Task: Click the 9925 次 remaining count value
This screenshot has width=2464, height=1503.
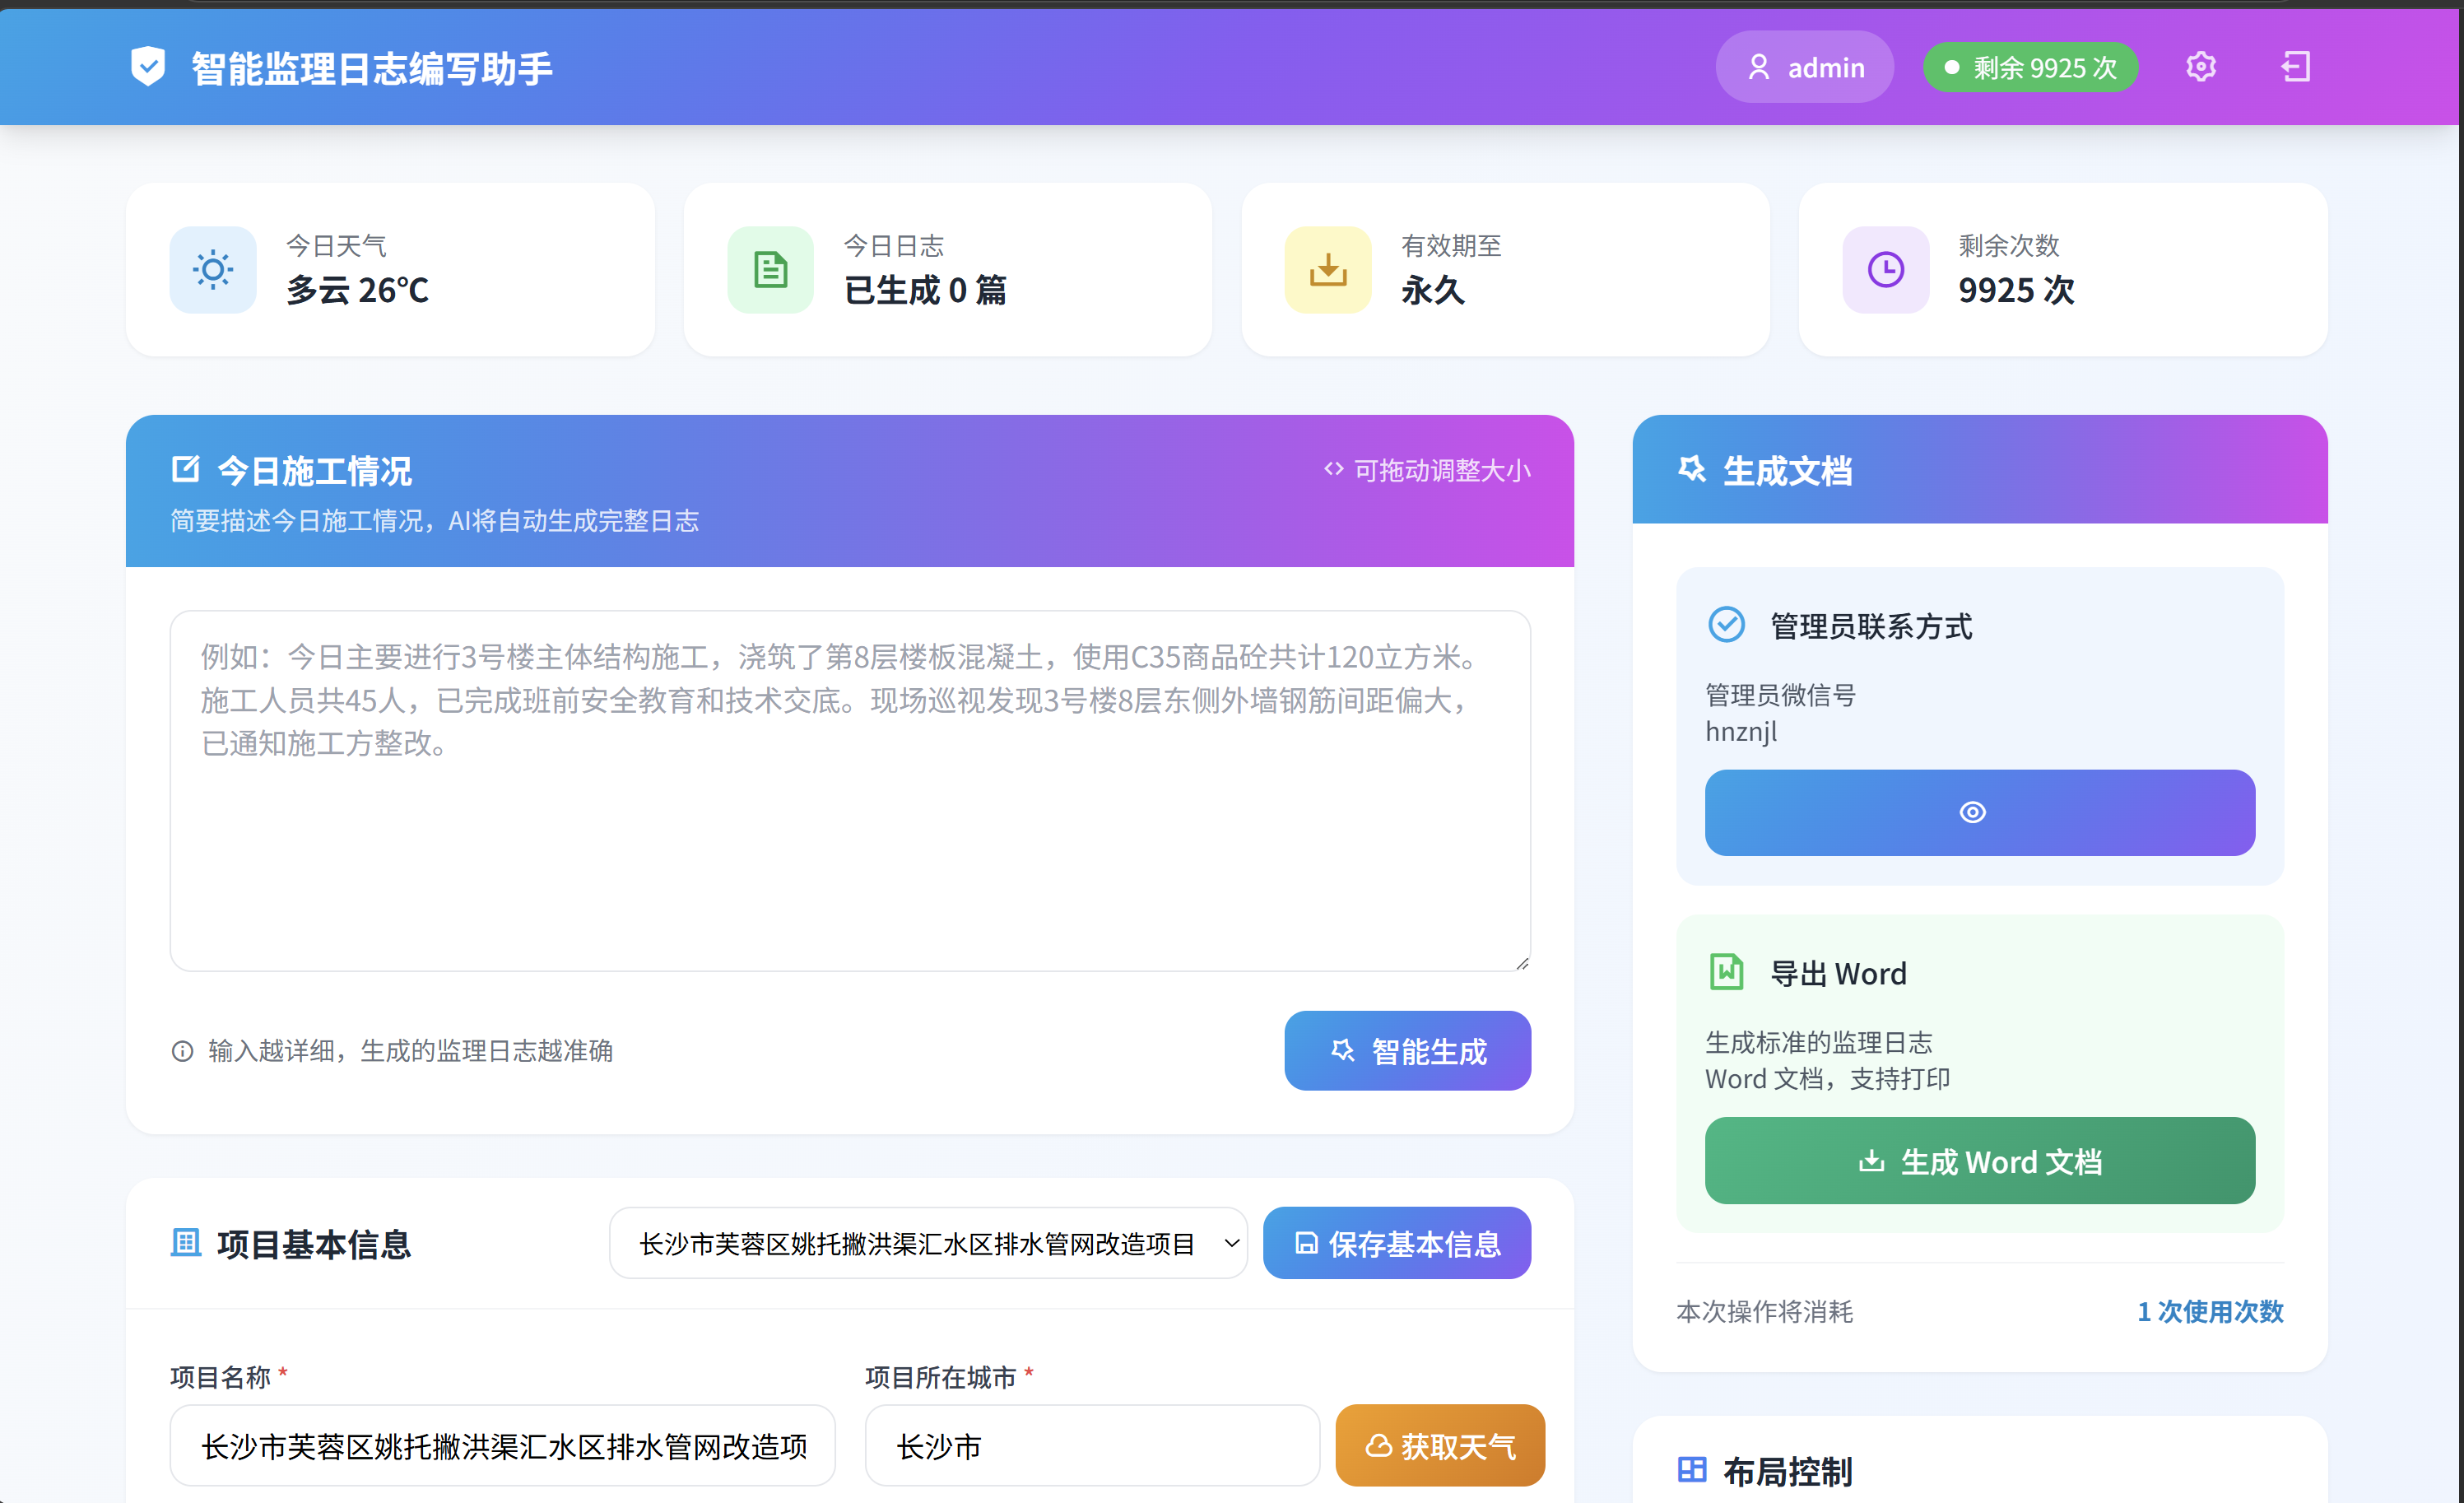Action: pyautogui.click(x=2017, y=290)
